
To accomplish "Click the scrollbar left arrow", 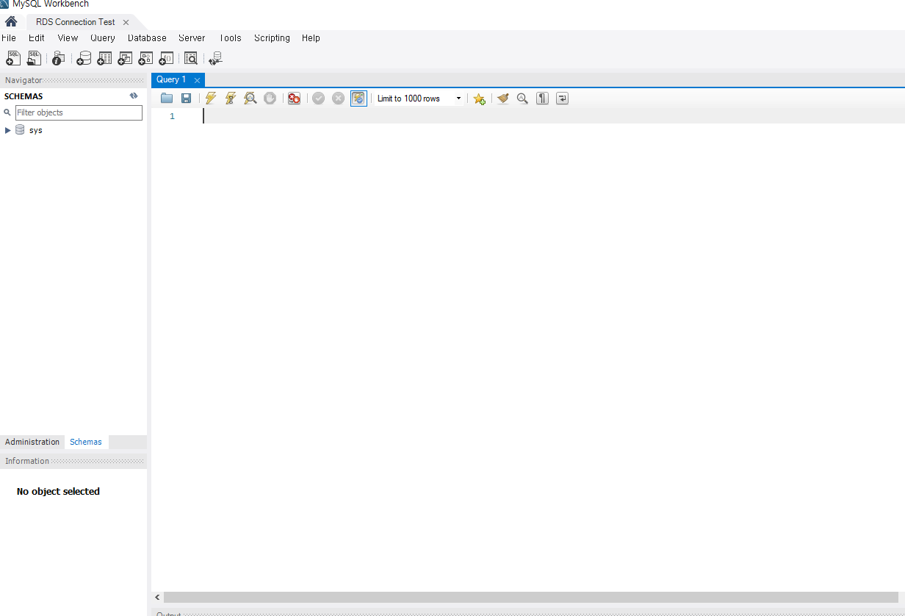I will (x=157, y=598).
